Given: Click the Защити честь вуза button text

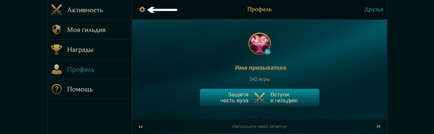Looking at the screenshot, I should click(x=234, y=97).
